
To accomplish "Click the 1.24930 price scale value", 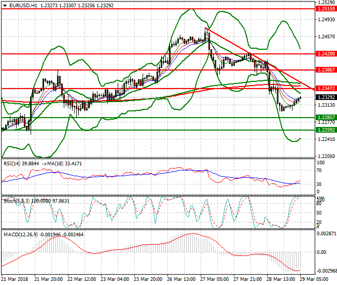I will tap(326, 20).
